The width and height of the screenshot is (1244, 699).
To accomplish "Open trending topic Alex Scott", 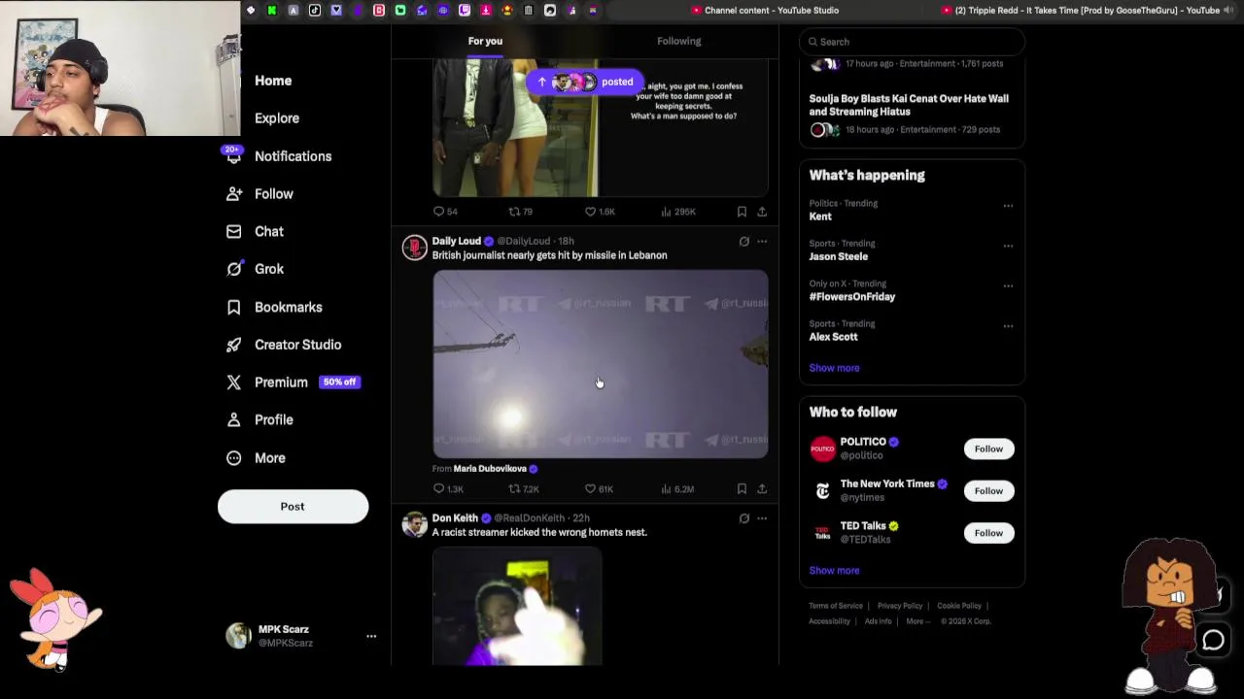I will coord(833,337).
